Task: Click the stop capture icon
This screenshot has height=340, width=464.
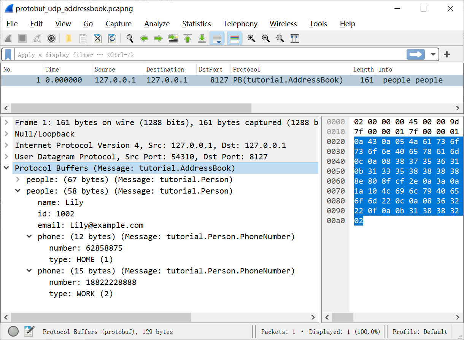Action: tap(22, 38)
